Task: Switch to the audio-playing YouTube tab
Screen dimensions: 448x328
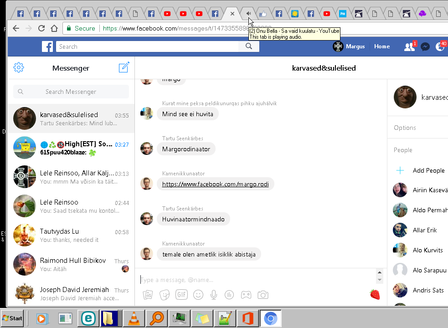Action: pyautogui.click(x=248, y=13)
